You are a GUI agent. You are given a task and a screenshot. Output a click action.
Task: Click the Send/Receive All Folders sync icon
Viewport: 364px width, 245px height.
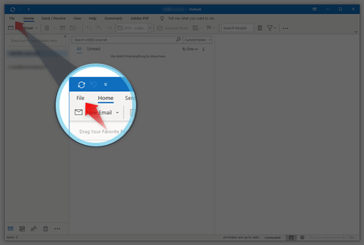click(13, 9)
